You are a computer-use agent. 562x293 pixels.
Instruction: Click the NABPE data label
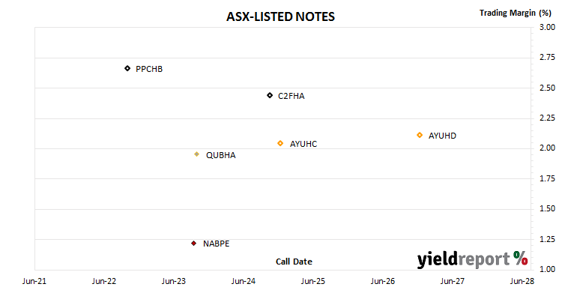tap(216, 244)
